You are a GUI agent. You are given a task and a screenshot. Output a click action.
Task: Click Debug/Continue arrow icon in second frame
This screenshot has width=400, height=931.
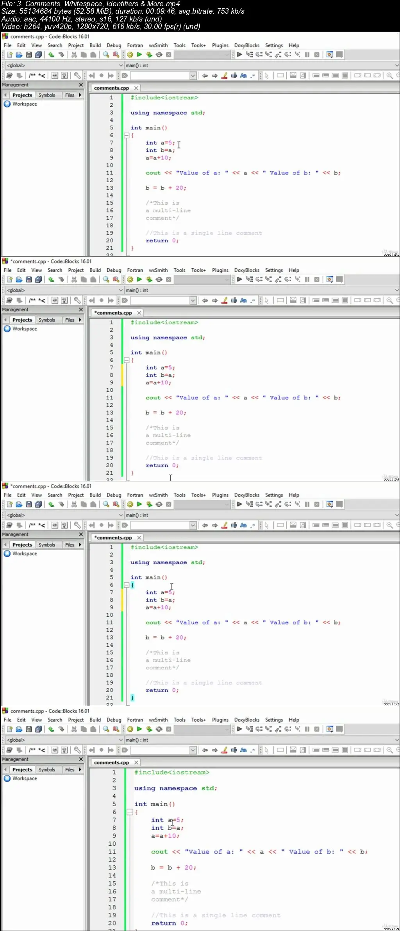(239, 280)
